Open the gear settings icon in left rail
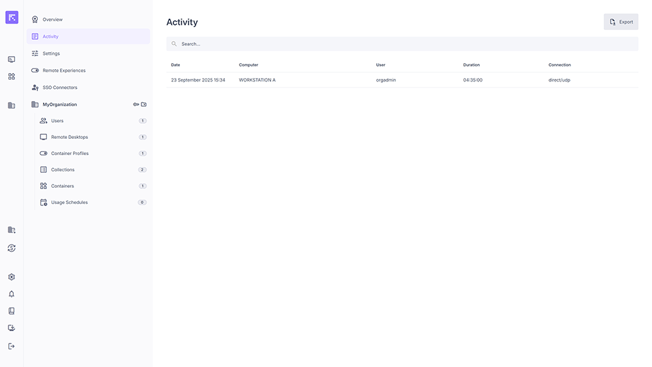Viewport: 652px width, 367px height. pyautogui.click(x=11, y=277)
